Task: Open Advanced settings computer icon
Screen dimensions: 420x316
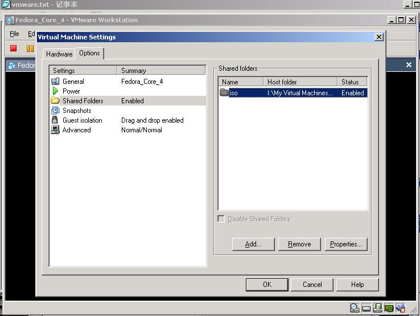Action: (x=55, y=130)
